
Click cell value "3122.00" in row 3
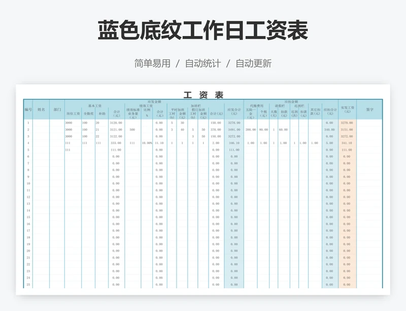[x=116, y=136]
